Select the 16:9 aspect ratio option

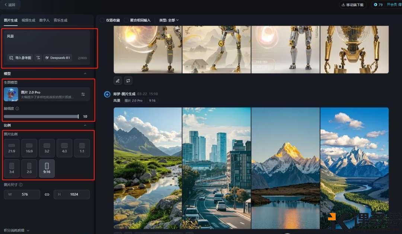coord(29,148)
